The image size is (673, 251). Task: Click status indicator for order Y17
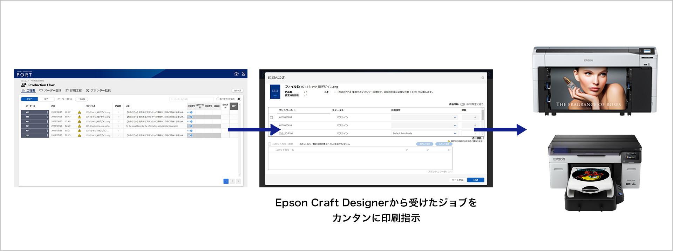tap(191, 121)
